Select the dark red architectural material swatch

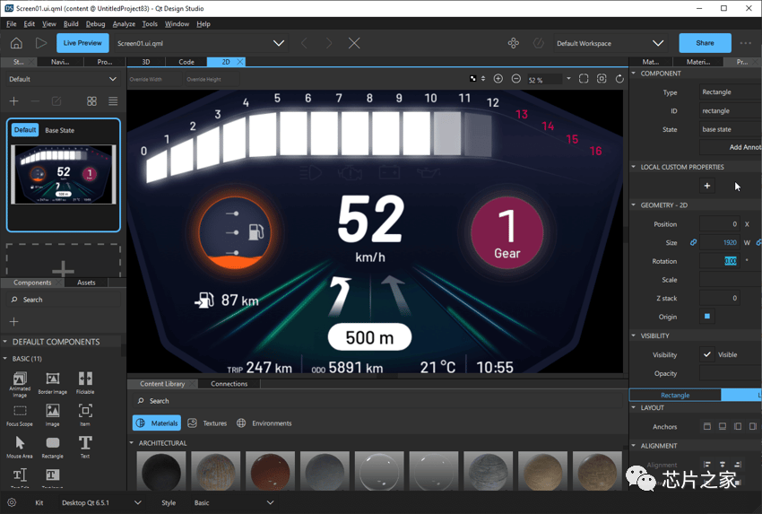point(270,471)
